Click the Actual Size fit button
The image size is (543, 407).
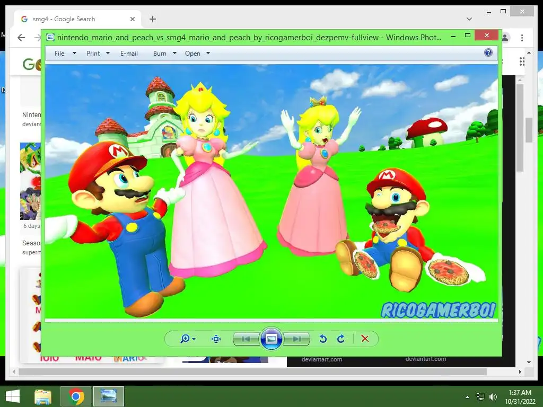[x=216, y=339]
